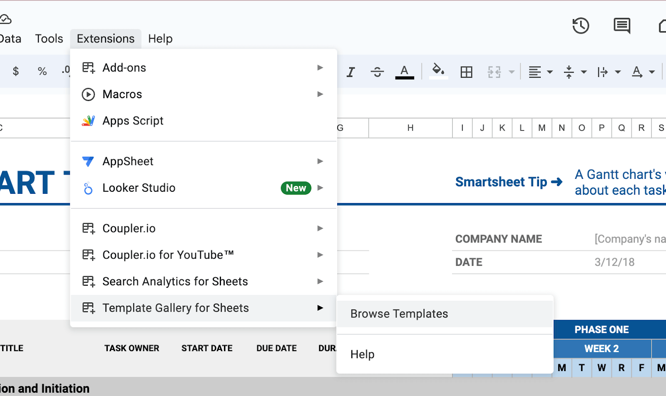Screen dimensions: 666x396
Task: Click the merge cells icon
Action: [x=494, y=72]
